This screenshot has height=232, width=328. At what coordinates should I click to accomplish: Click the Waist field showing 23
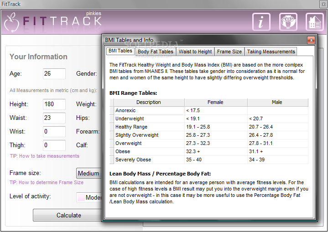click(x=54, y=118)
